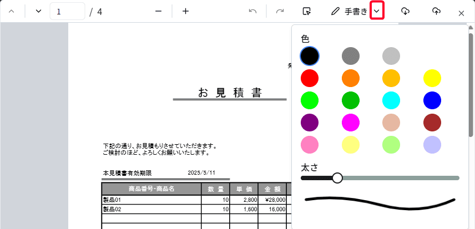Viewport: 475px width, 229px height.
Task: Click the 製品01 table cell
Action: pos(151,200)
